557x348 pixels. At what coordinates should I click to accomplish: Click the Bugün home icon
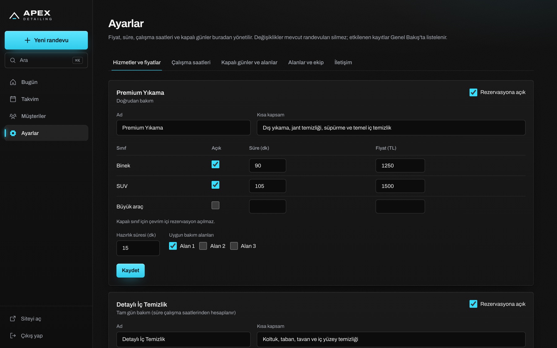[13, 82]
